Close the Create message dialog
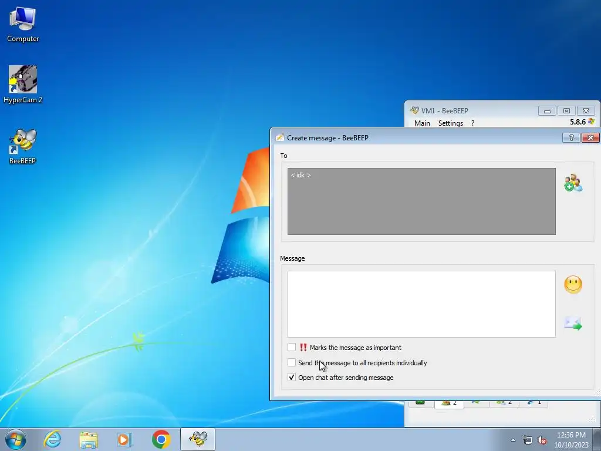The height and width of the screenshot is (451, 601). [590, 137]
